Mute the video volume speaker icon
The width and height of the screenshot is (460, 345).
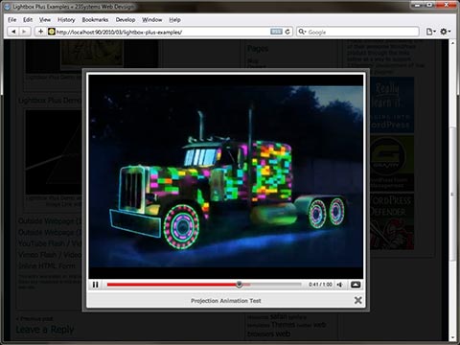(x=340, y=285)
